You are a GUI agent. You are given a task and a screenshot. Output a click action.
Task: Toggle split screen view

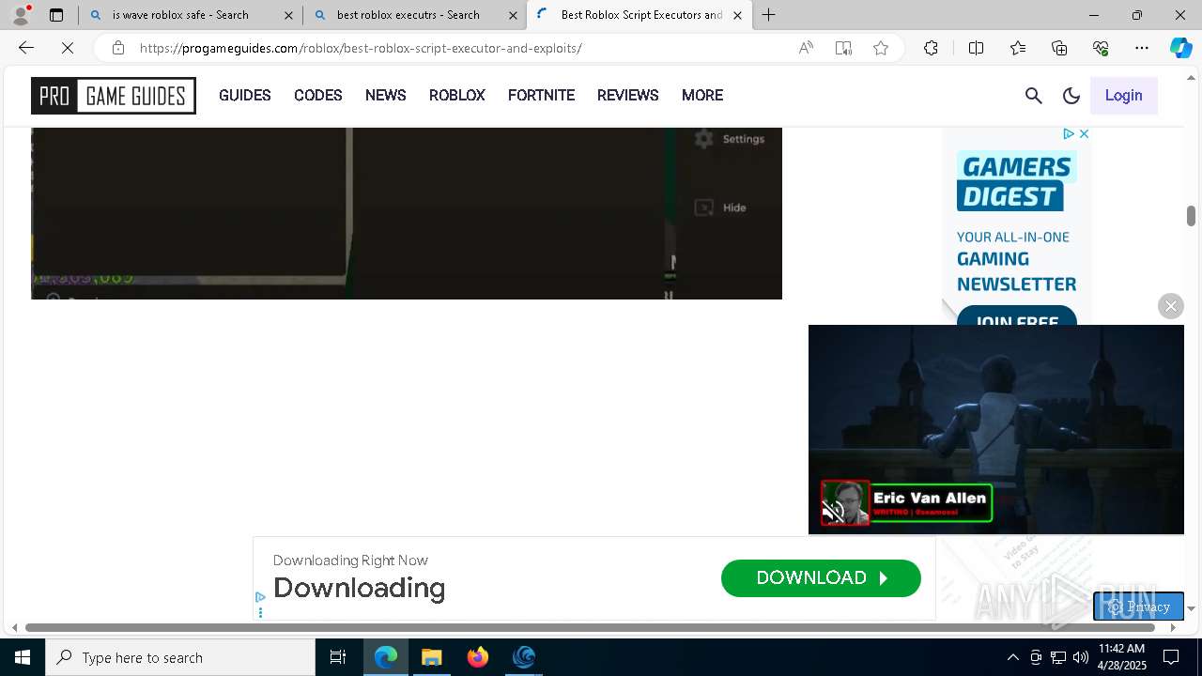976,48
